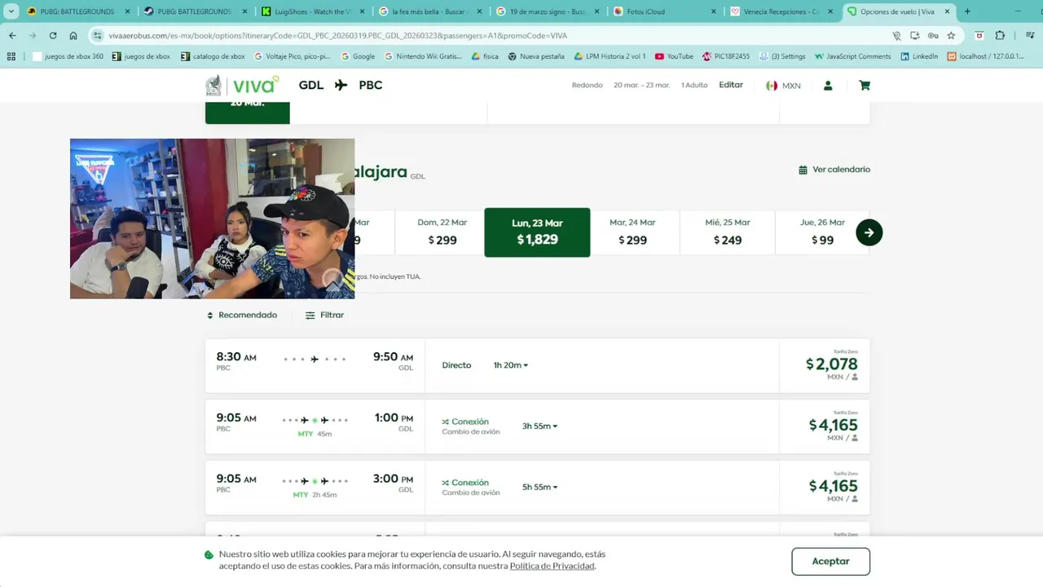Switch to the la fea más bella tab
Viewport: 1043px width, 587px height.
431,11
